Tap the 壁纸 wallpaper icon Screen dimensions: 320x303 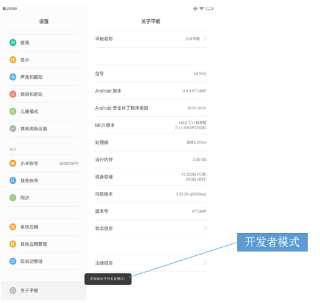[x=13, y=43]
